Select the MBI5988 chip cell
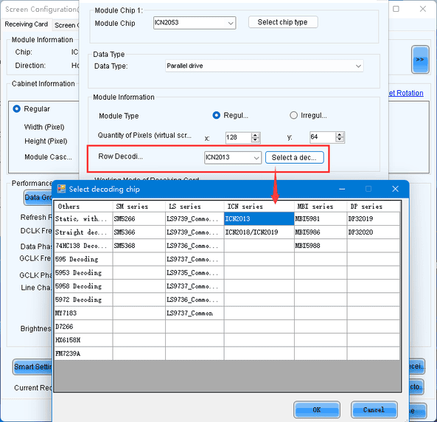This screenshot has height=422, width=437. tap(321, 246)
